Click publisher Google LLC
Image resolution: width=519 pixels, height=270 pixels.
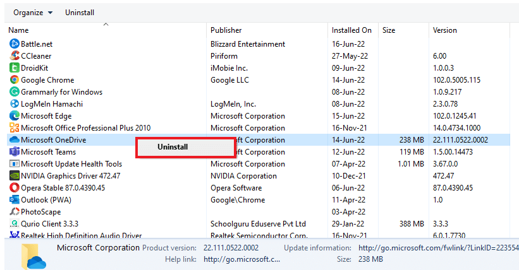tap(229, 80)
